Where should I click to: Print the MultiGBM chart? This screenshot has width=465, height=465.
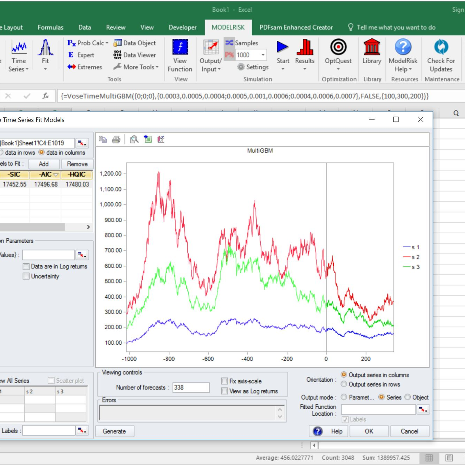[x=116, y=139]
